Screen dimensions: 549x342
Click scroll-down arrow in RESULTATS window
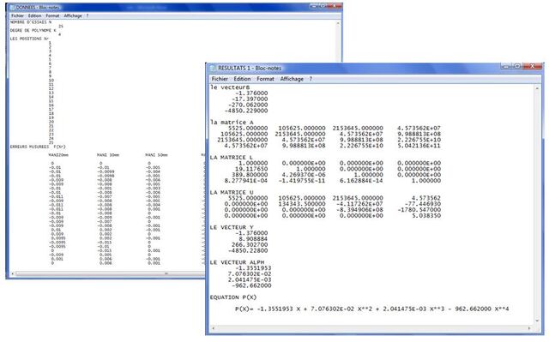[537, 321]
